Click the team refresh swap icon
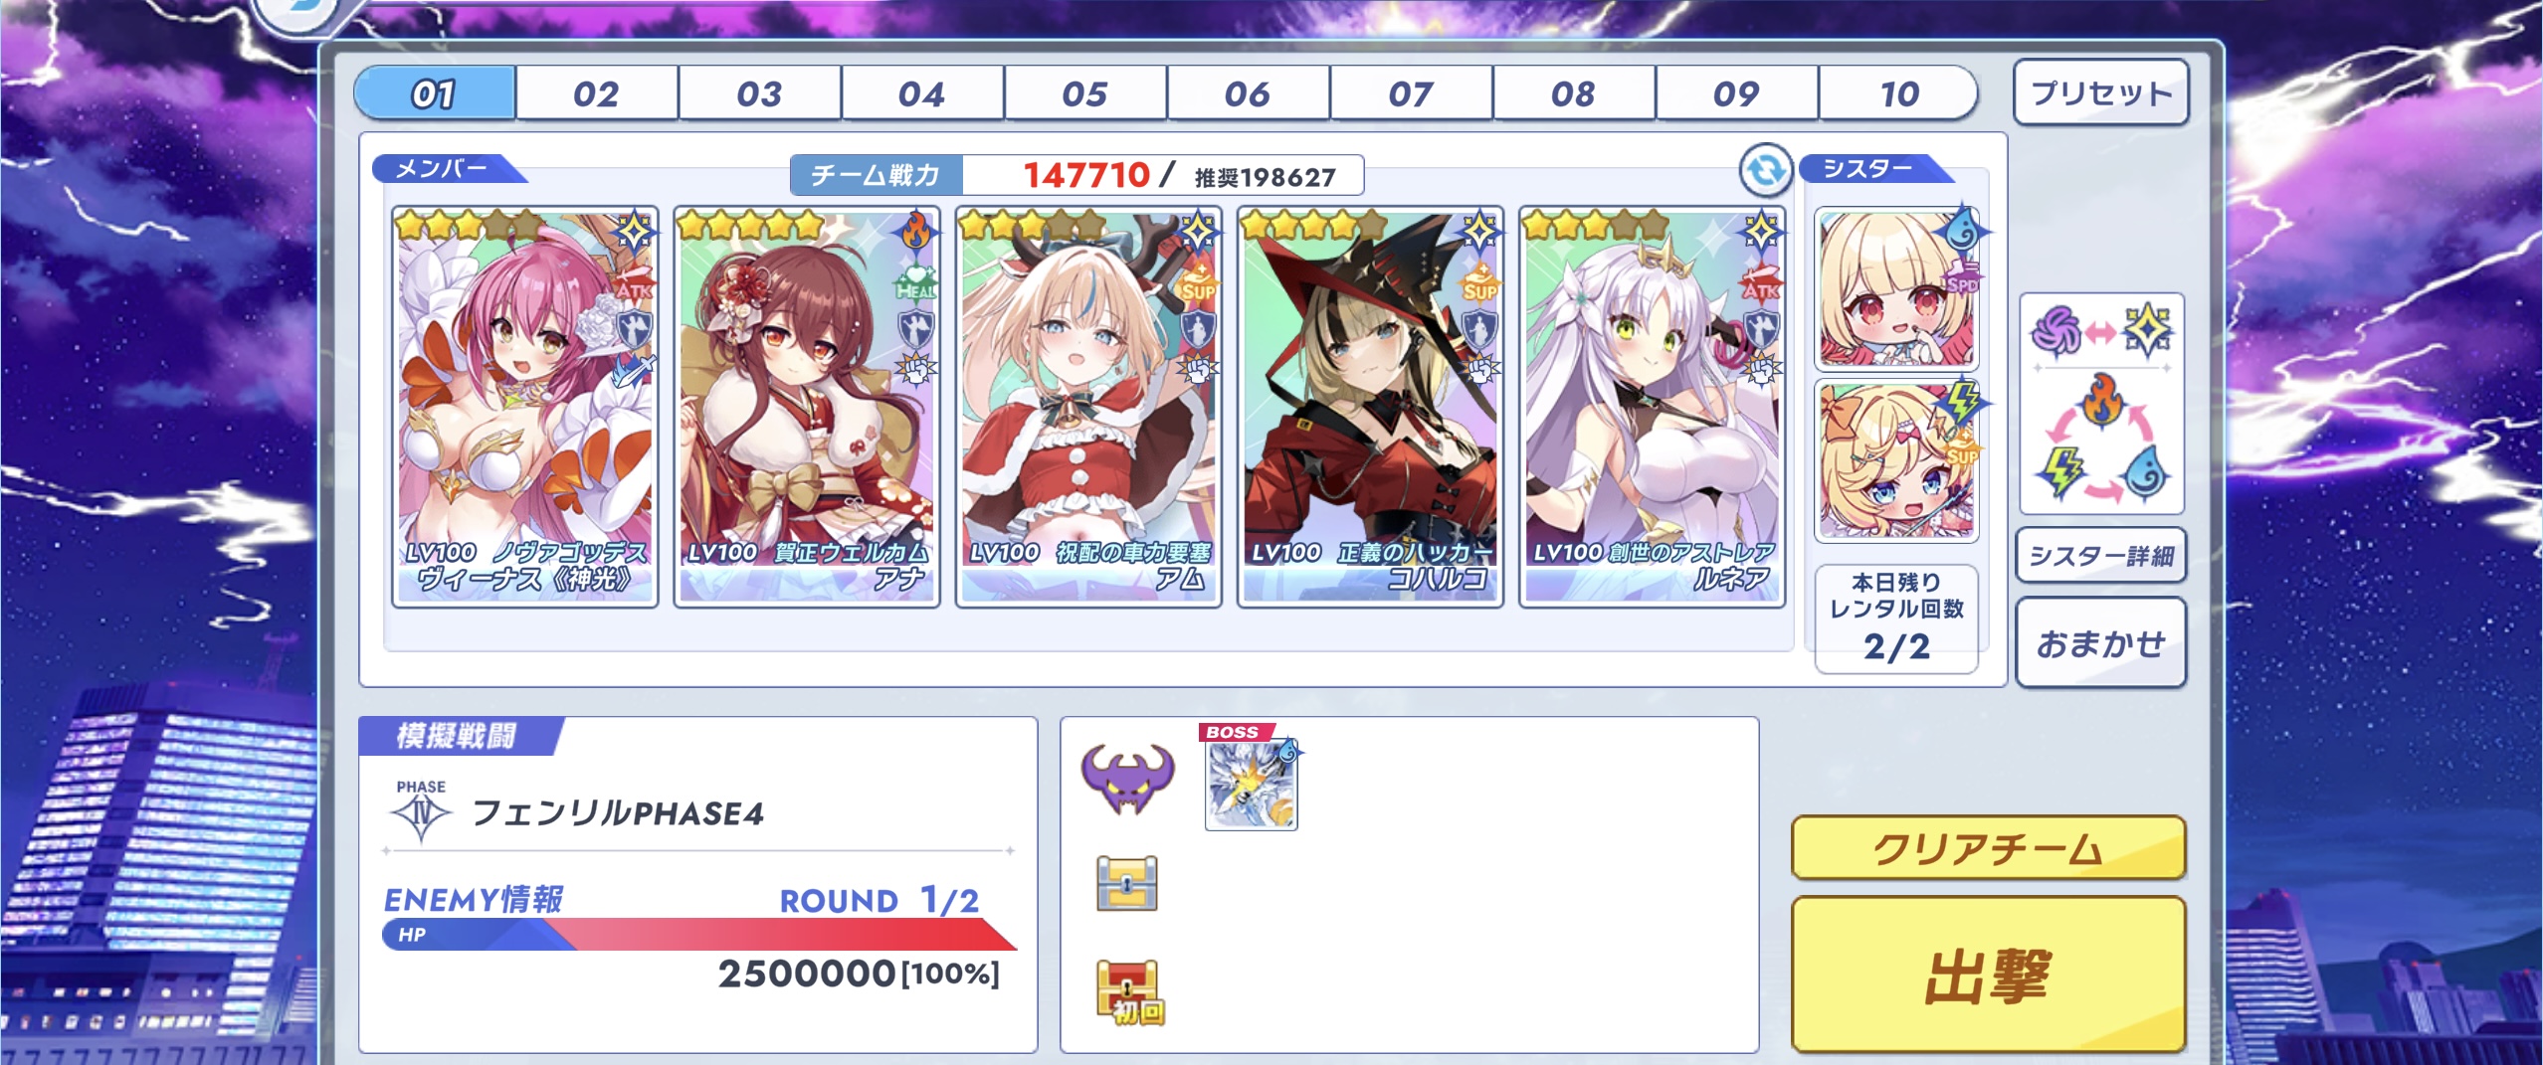The image size is (2543, 1065). 1765,170
